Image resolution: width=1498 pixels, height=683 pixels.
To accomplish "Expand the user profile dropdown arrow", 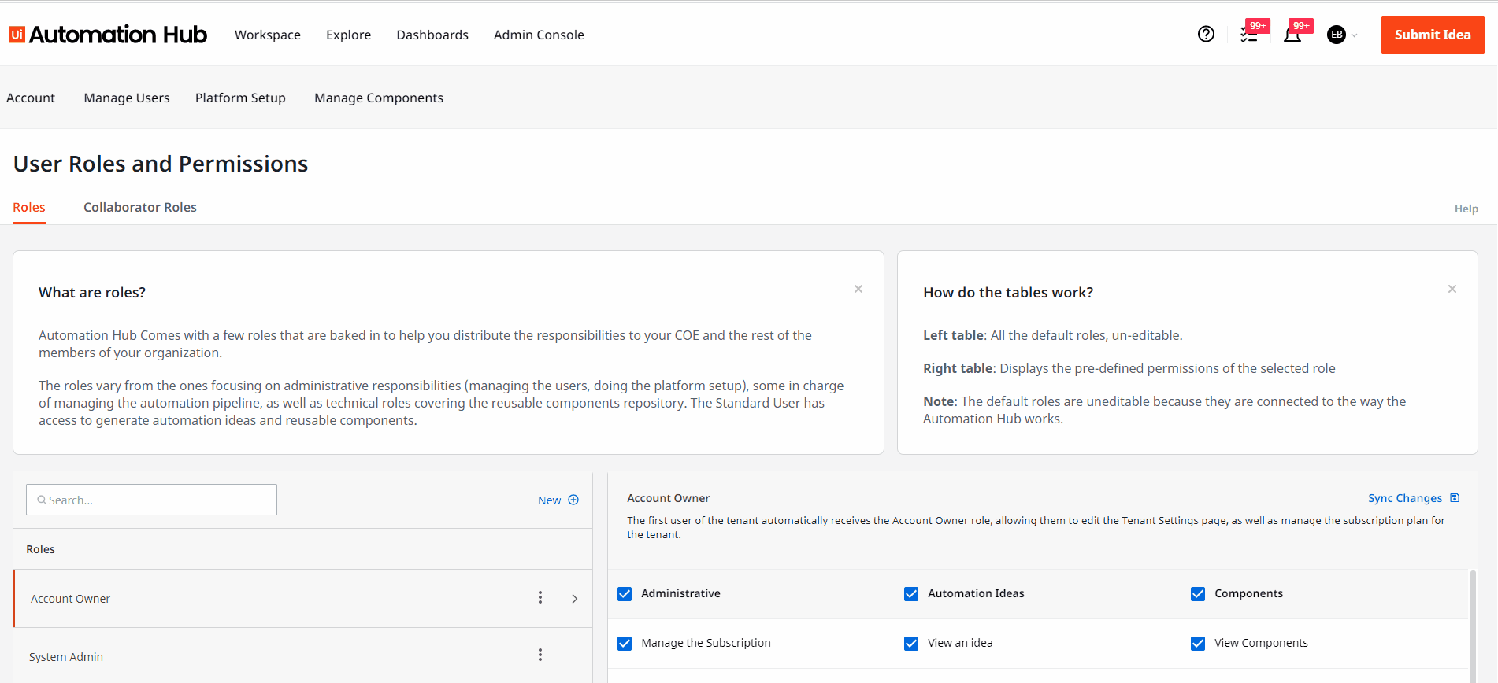I will tap(1355, 35).
